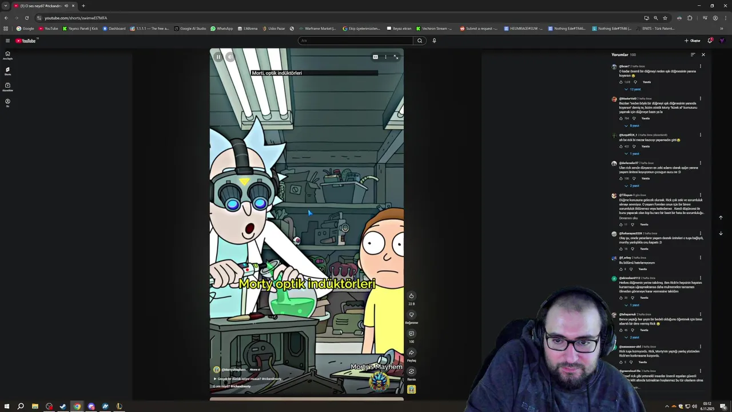Reply to the @MasterVat0 comment
The width and height of the screenshot is (732, 412).
(646, 118)
